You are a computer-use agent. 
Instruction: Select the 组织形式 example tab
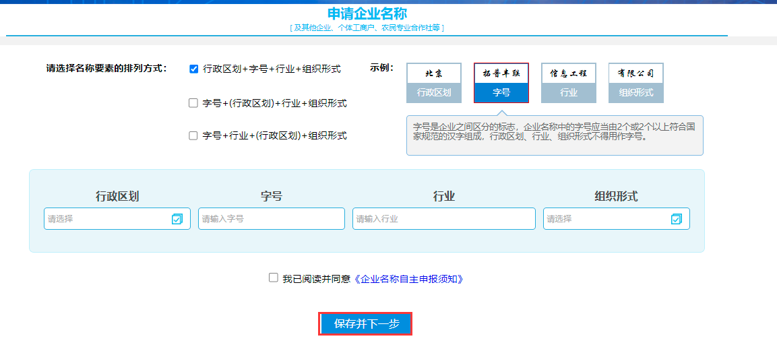(x=636, y=93)
